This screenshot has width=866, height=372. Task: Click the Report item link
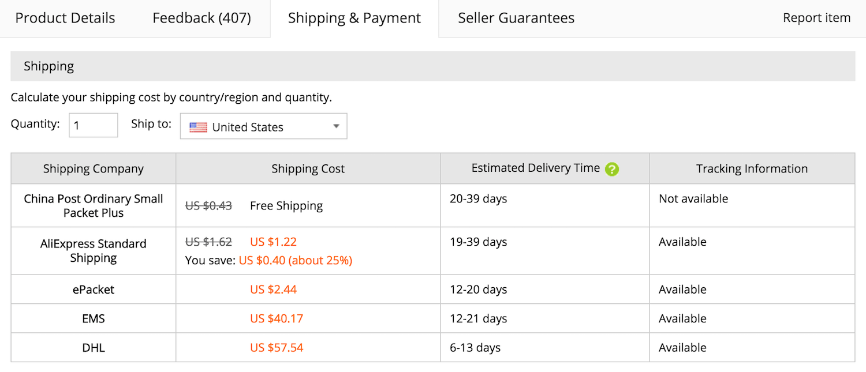pos(816,18)
